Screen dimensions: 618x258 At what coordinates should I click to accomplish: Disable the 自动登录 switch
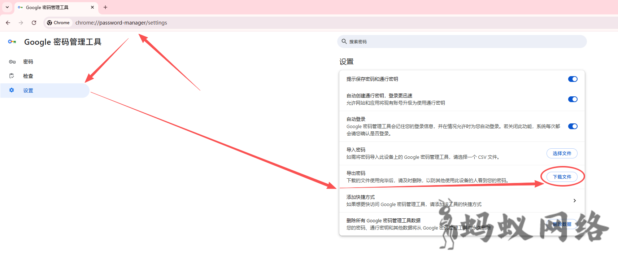573,126
